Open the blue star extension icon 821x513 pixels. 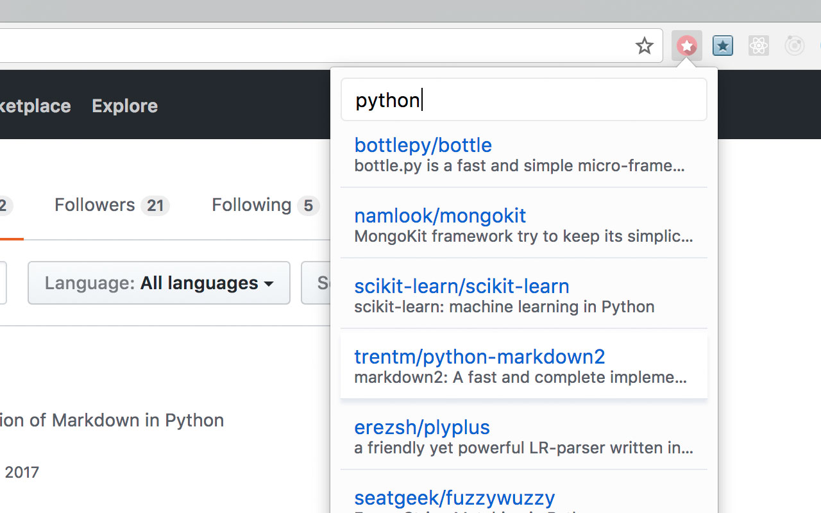(723, 46)
